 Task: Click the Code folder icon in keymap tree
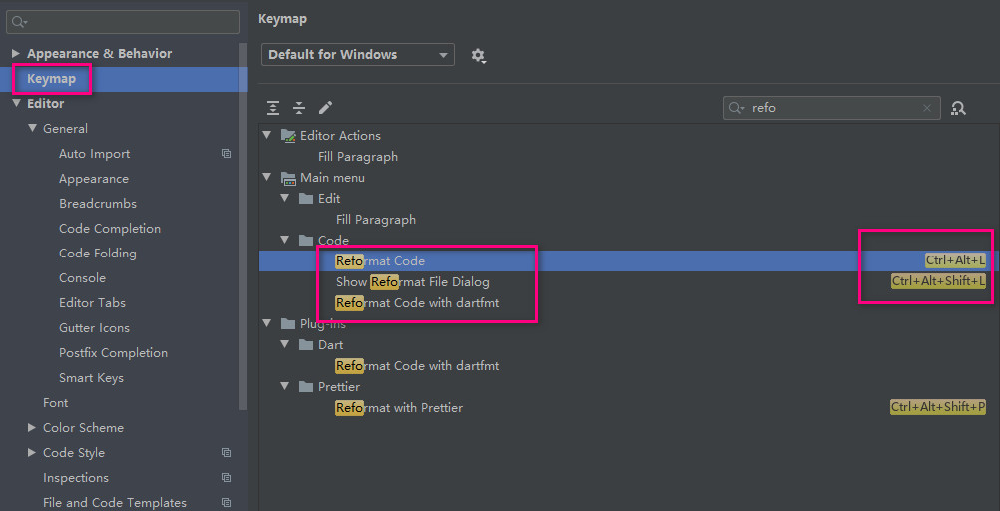pyautogui.click(x=306, y=240)
